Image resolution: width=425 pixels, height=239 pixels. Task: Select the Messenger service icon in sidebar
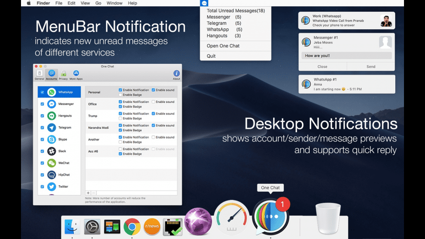coord(51,104)
